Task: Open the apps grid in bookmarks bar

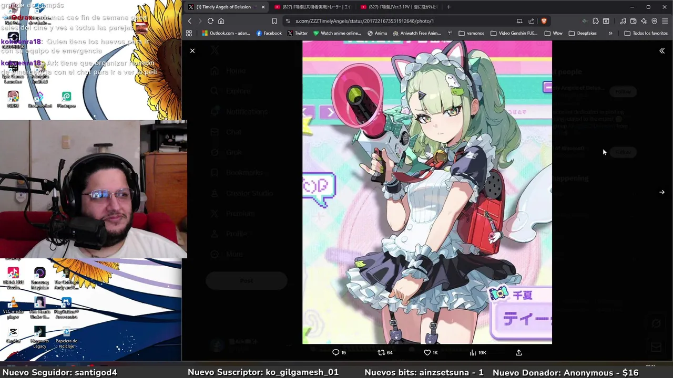Action: click(189, 33)
